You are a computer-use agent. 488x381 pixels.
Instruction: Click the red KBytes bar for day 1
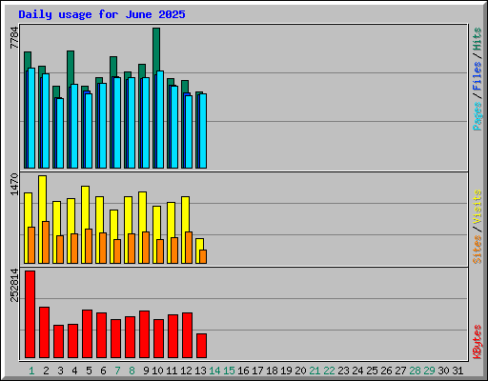[x=30, y=314]
